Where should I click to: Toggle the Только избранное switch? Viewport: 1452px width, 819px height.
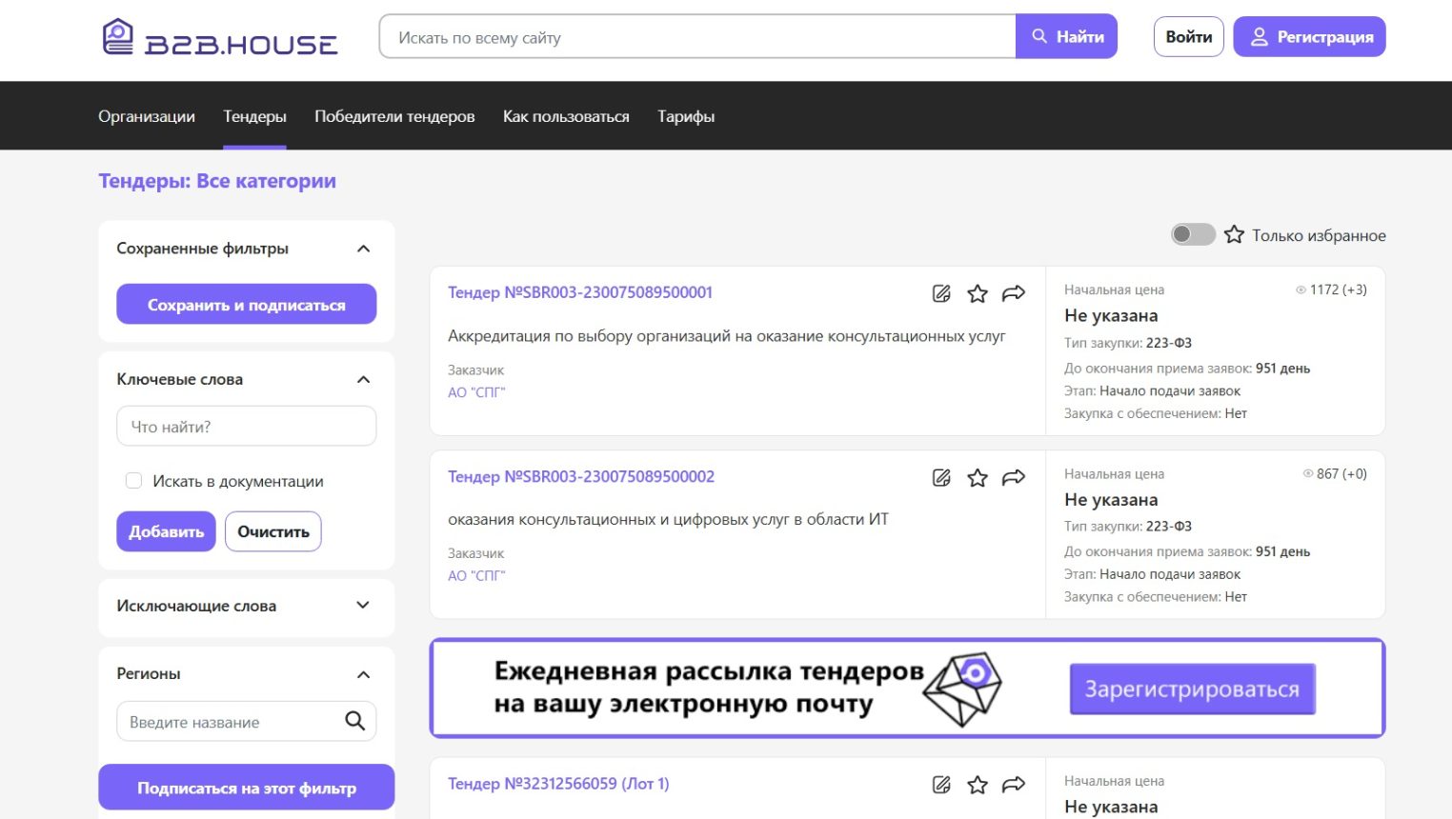1193,234
